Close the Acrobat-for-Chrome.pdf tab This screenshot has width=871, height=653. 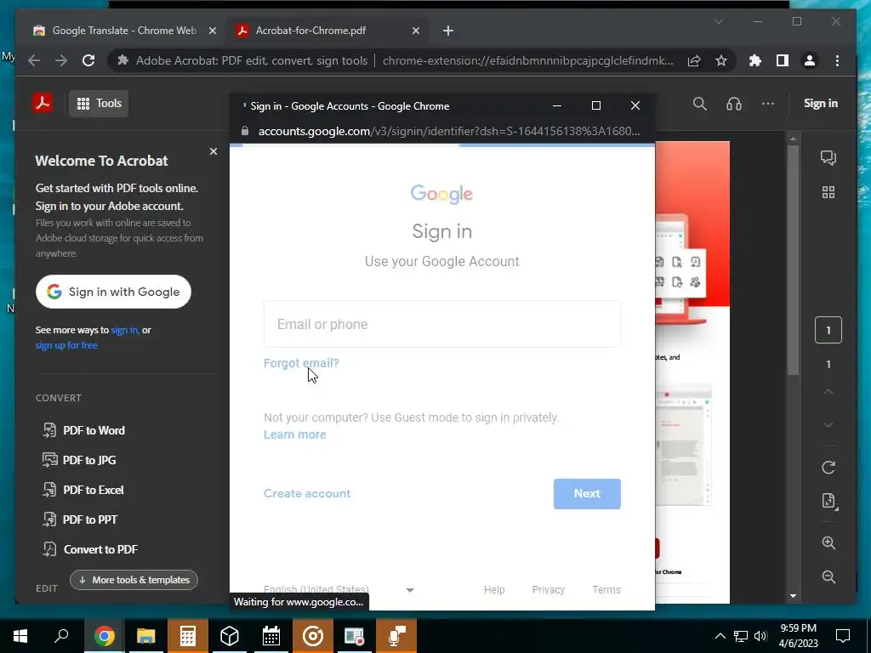point(415,31)
